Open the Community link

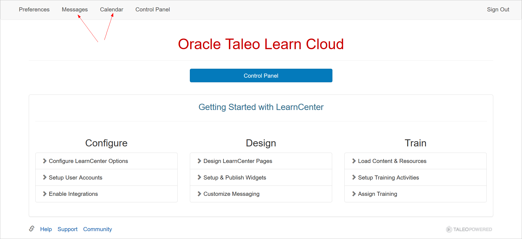(98, 229)
